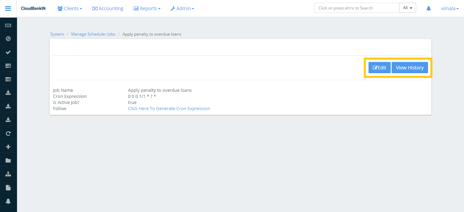464x212 pixels.
Task: Open View History for this job
Action: click(x=410, y=67)
